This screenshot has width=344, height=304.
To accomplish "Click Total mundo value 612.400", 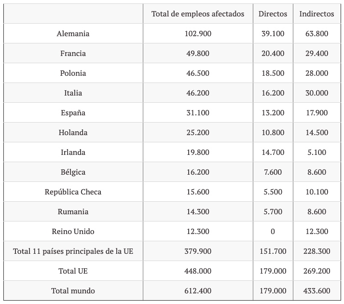I will (198, 291).
